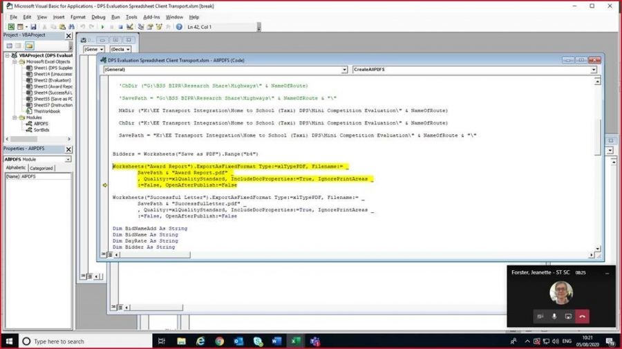Open the (Gene object dropdown in back code window
Image resolution: width=622 pixels, height=349 pixels.
tap(102, 50)
